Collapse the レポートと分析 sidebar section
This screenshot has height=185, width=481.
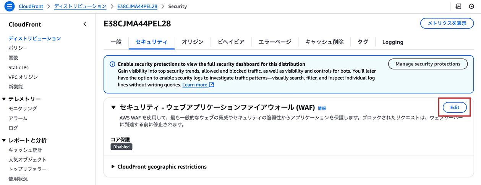pyautogui.click(x=4, y=140)
